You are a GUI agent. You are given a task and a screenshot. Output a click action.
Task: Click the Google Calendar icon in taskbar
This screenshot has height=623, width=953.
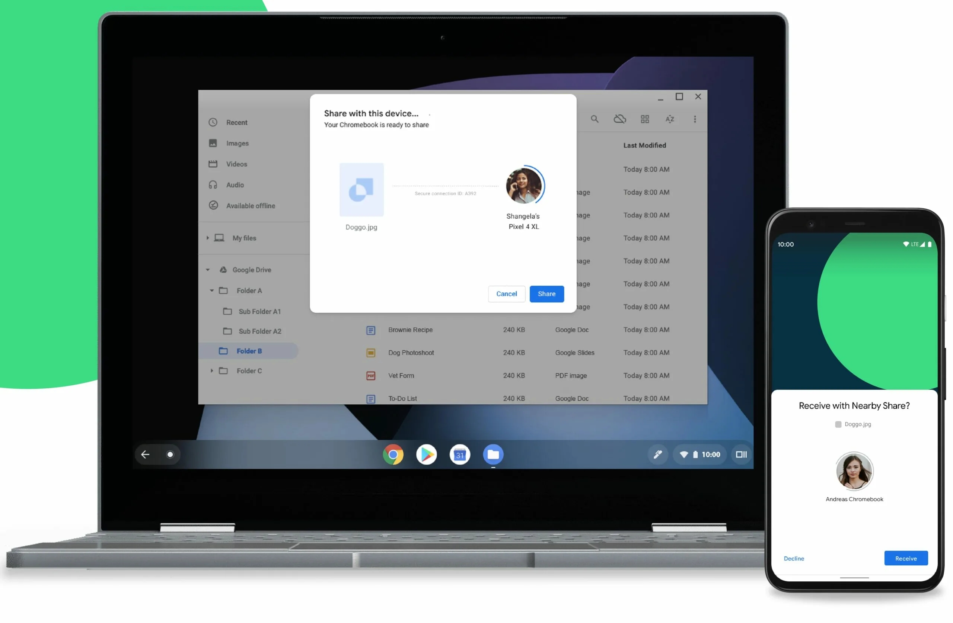click(x=458, y=455)
